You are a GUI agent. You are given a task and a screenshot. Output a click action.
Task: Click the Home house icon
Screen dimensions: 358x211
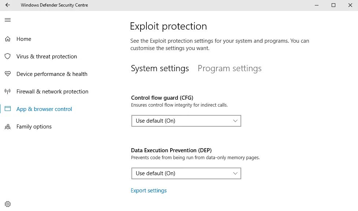coord(8,39)
